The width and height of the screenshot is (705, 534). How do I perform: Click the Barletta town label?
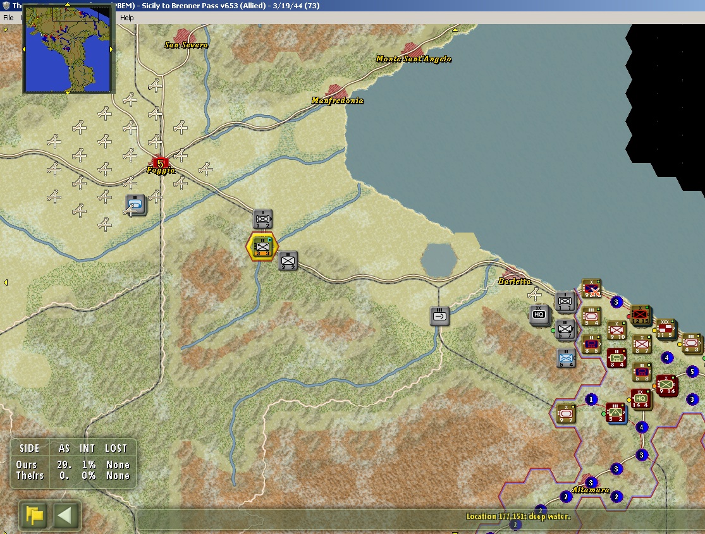[x=514, y=281]
